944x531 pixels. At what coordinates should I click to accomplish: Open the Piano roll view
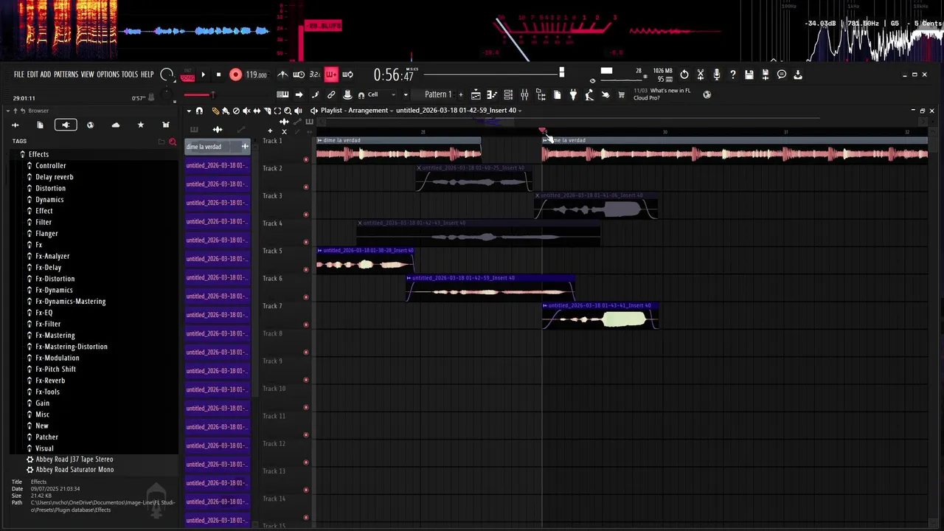[x=492, y=94]
